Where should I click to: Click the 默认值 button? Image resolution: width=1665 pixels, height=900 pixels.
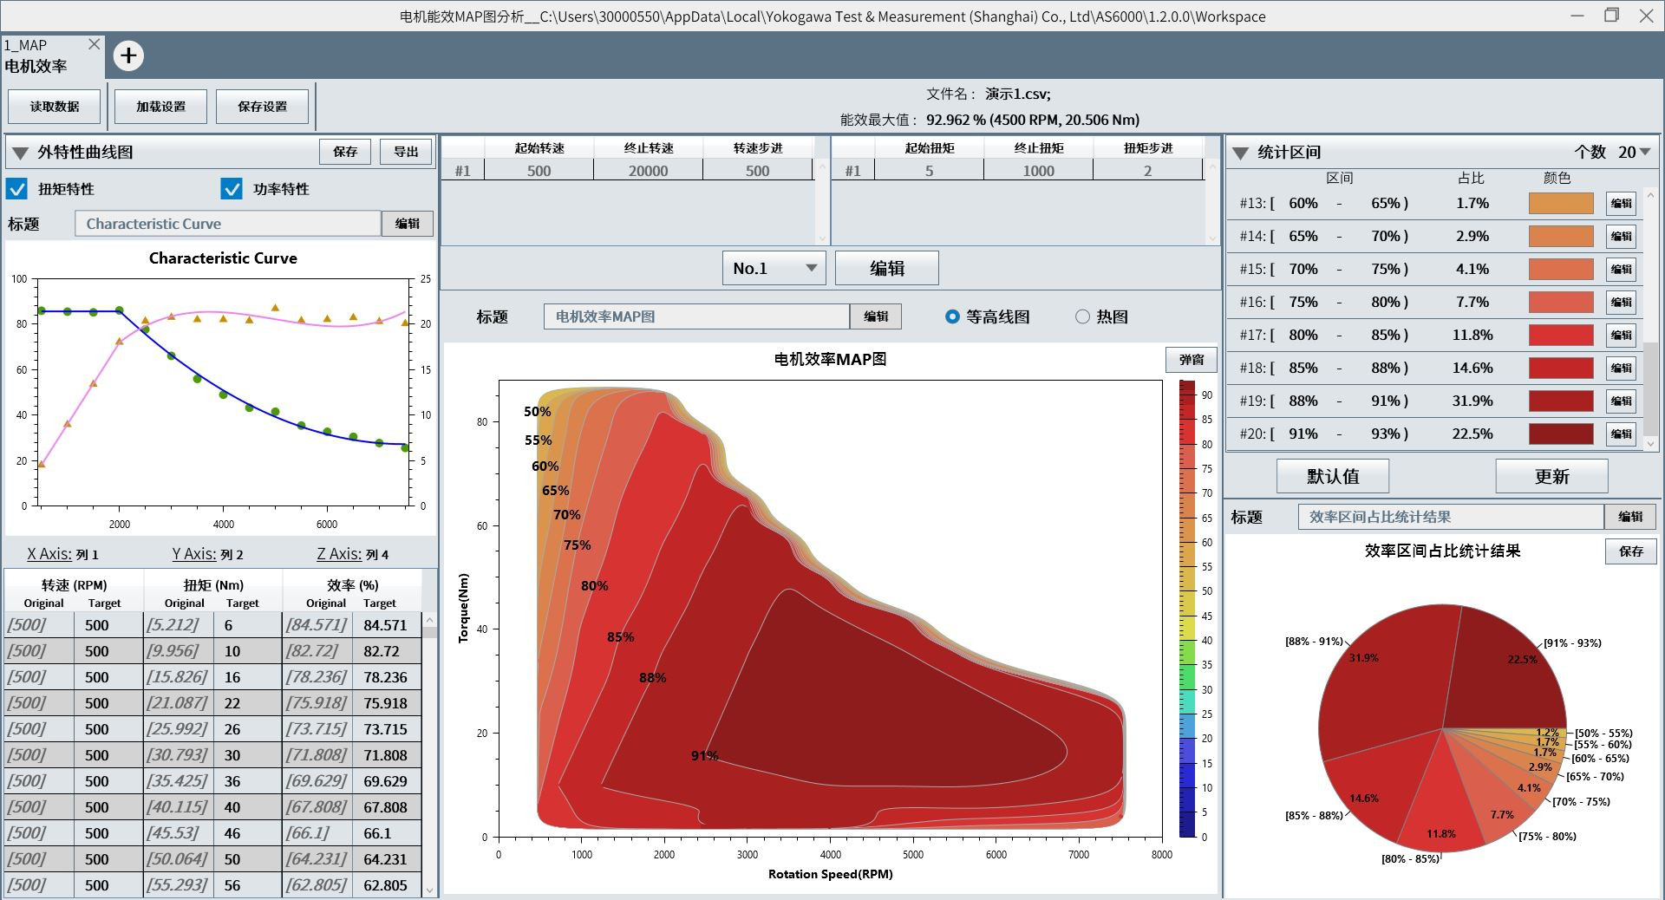tap(1333, 476)
